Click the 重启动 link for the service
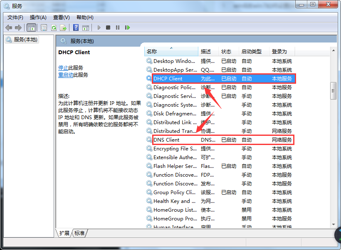This screenshot has height=250, width=341. point(66,75)
